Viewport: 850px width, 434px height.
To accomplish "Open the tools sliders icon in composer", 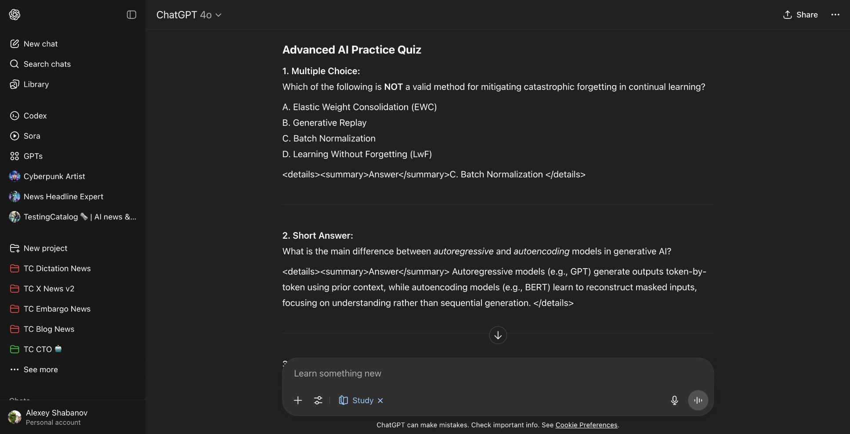I will point(318,400).
